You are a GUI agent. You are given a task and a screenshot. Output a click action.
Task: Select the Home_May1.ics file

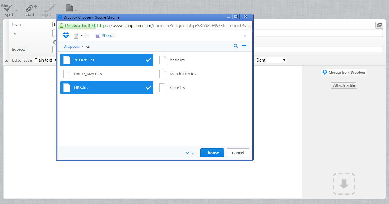[107, 74]
